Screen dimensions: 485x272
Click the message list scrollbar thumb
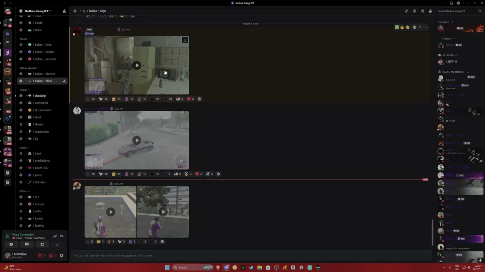click(432, 232)
